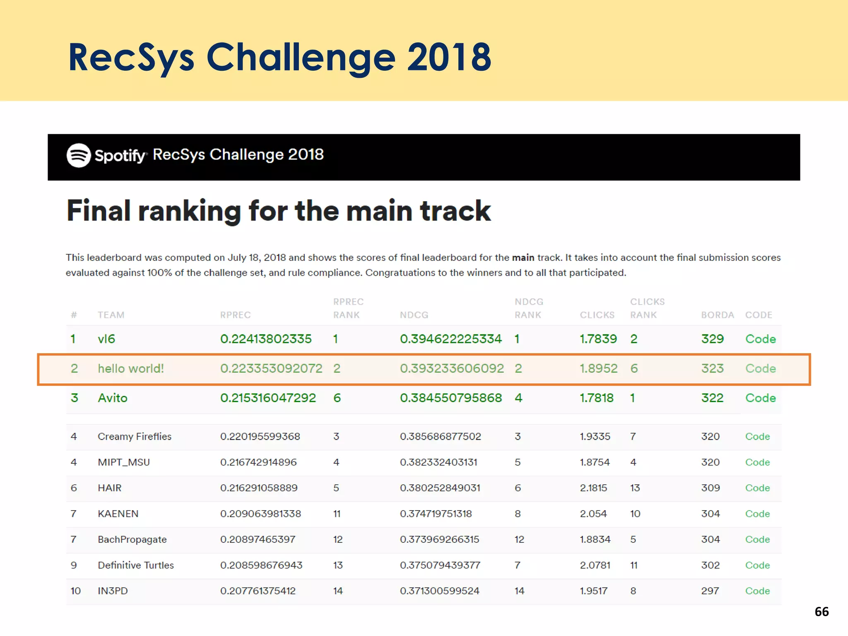
Task: Click RecSys Challenge 2018 in black banner
Action: click(238, 154)
